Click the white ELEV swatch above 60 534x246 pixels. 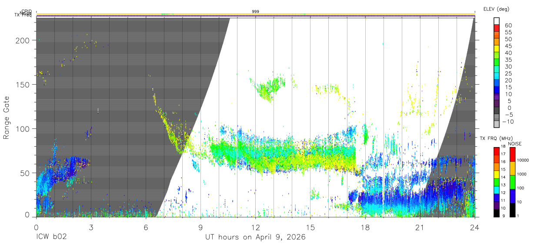(497, 21)
